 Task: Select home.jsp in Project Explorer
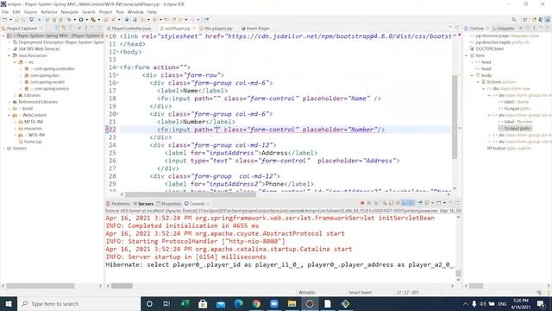pyautogui.click(x=30, y=142)
